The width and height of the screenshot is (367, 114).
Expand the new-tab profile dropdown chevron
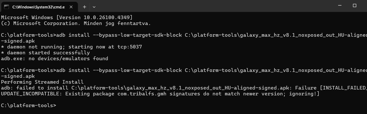pos(94,7)
